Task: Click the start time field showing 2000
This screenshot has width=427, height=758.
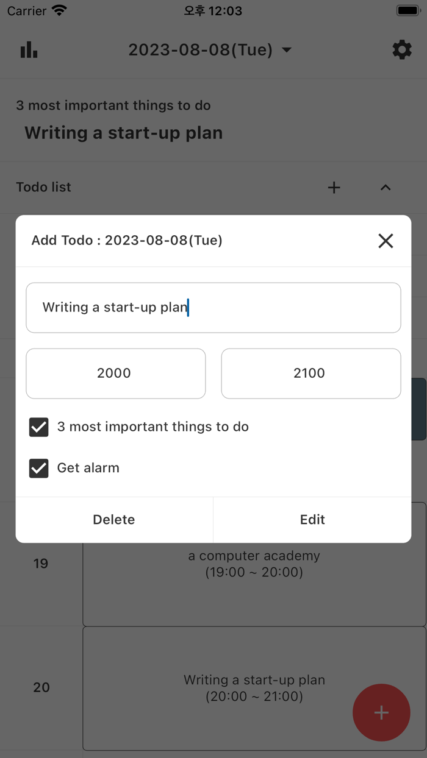Action: click(115, 373)
